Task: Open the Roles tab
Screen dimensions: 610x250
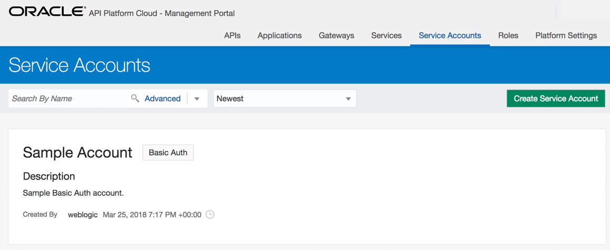Action: (x=508, y=36)
